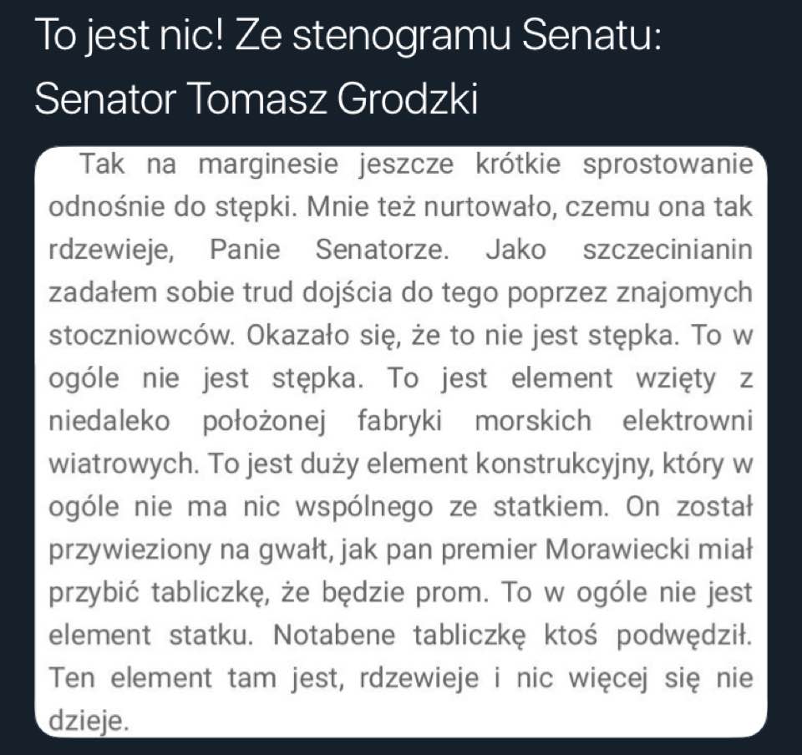Select the name 'Senator Tomasz Grodzki'

click(x=256, y=99)
